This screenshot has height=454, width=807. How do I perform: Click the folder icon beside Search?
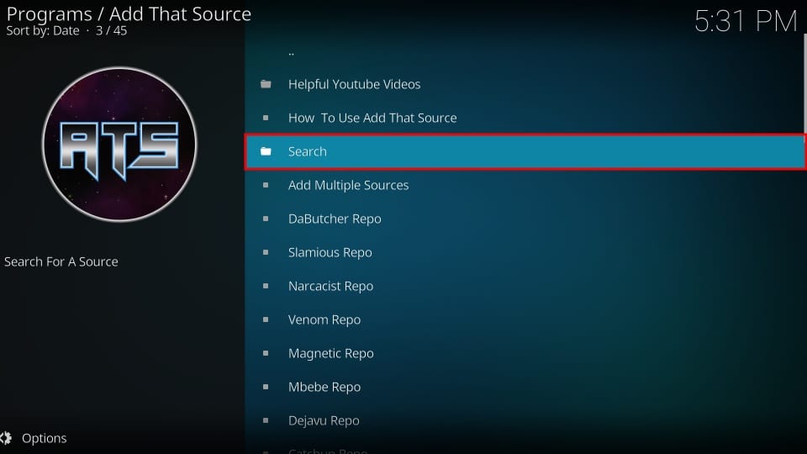coord(266,151)
